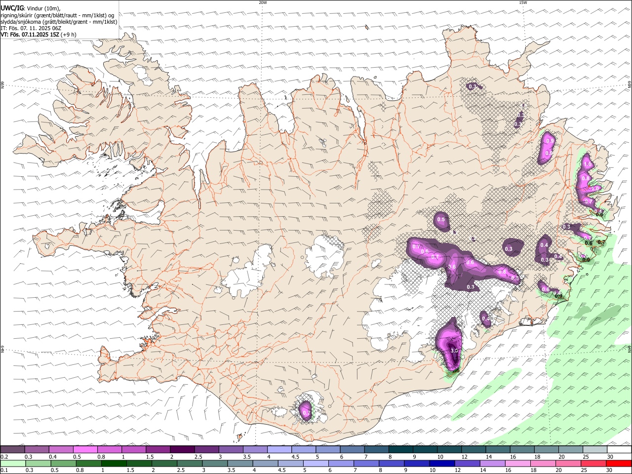Click the 'slydda/snjókoma (grátt/bleikt/grænt' legend line

coord(59,22)
